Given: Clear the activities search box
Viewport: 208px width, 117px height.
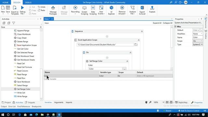Looking at the screenshot, I should tap(41, 27).
